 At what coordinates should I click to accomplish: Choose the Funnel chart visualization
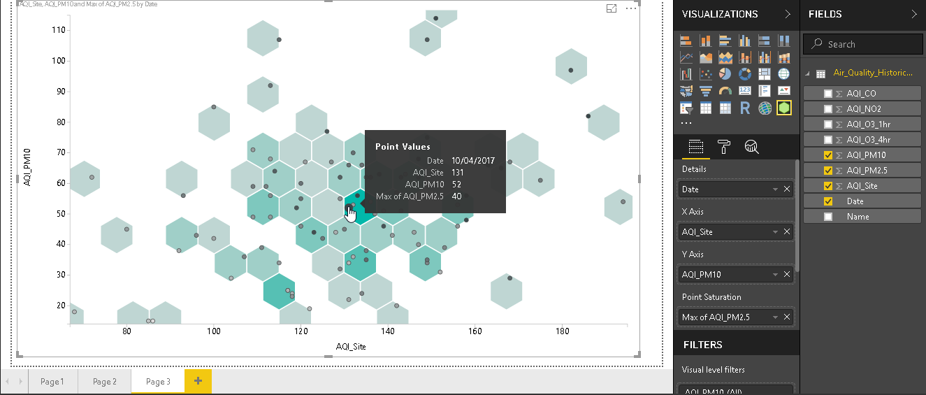click(705, 91)
